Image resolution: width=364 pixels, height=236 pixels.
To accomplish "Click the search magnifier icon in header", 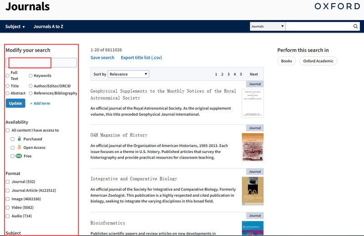I will point(356,26).
